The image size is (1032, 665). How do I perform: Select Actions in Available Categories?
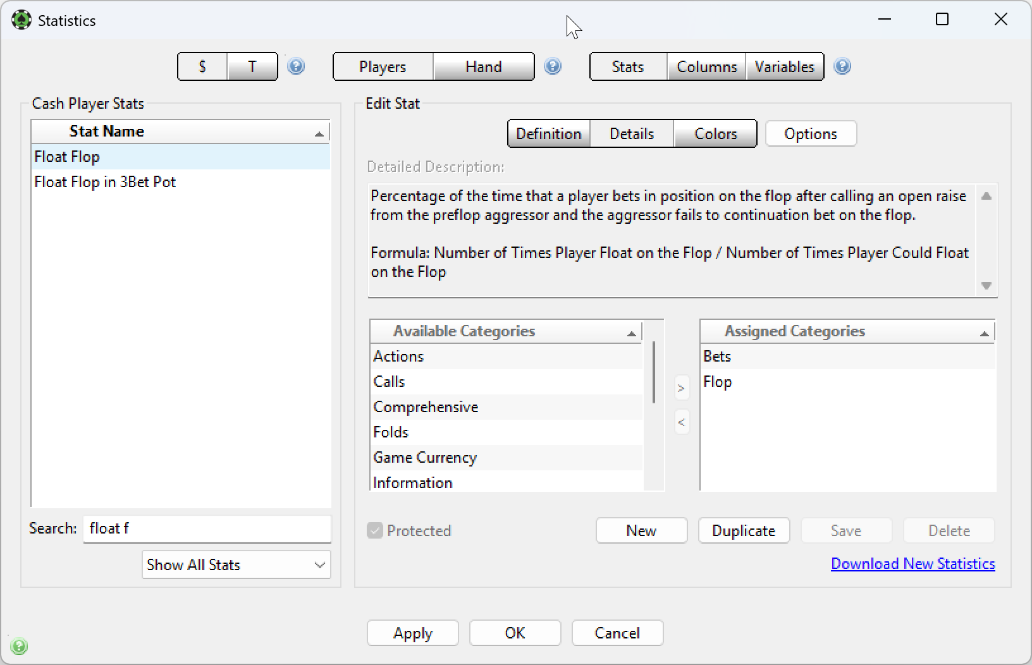(x=506, y=357)
